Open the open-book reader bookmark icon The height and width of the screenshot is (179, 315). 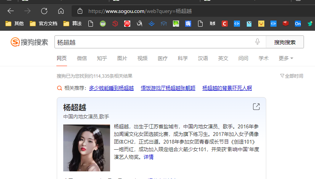coord(212,24)
